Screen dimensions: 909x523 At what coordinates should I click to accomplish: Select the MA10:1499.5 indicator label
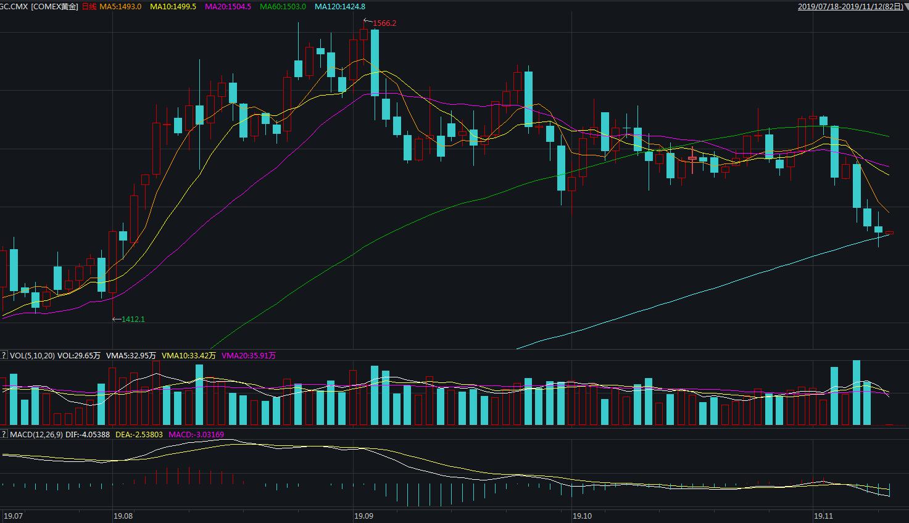click(173, 6)
